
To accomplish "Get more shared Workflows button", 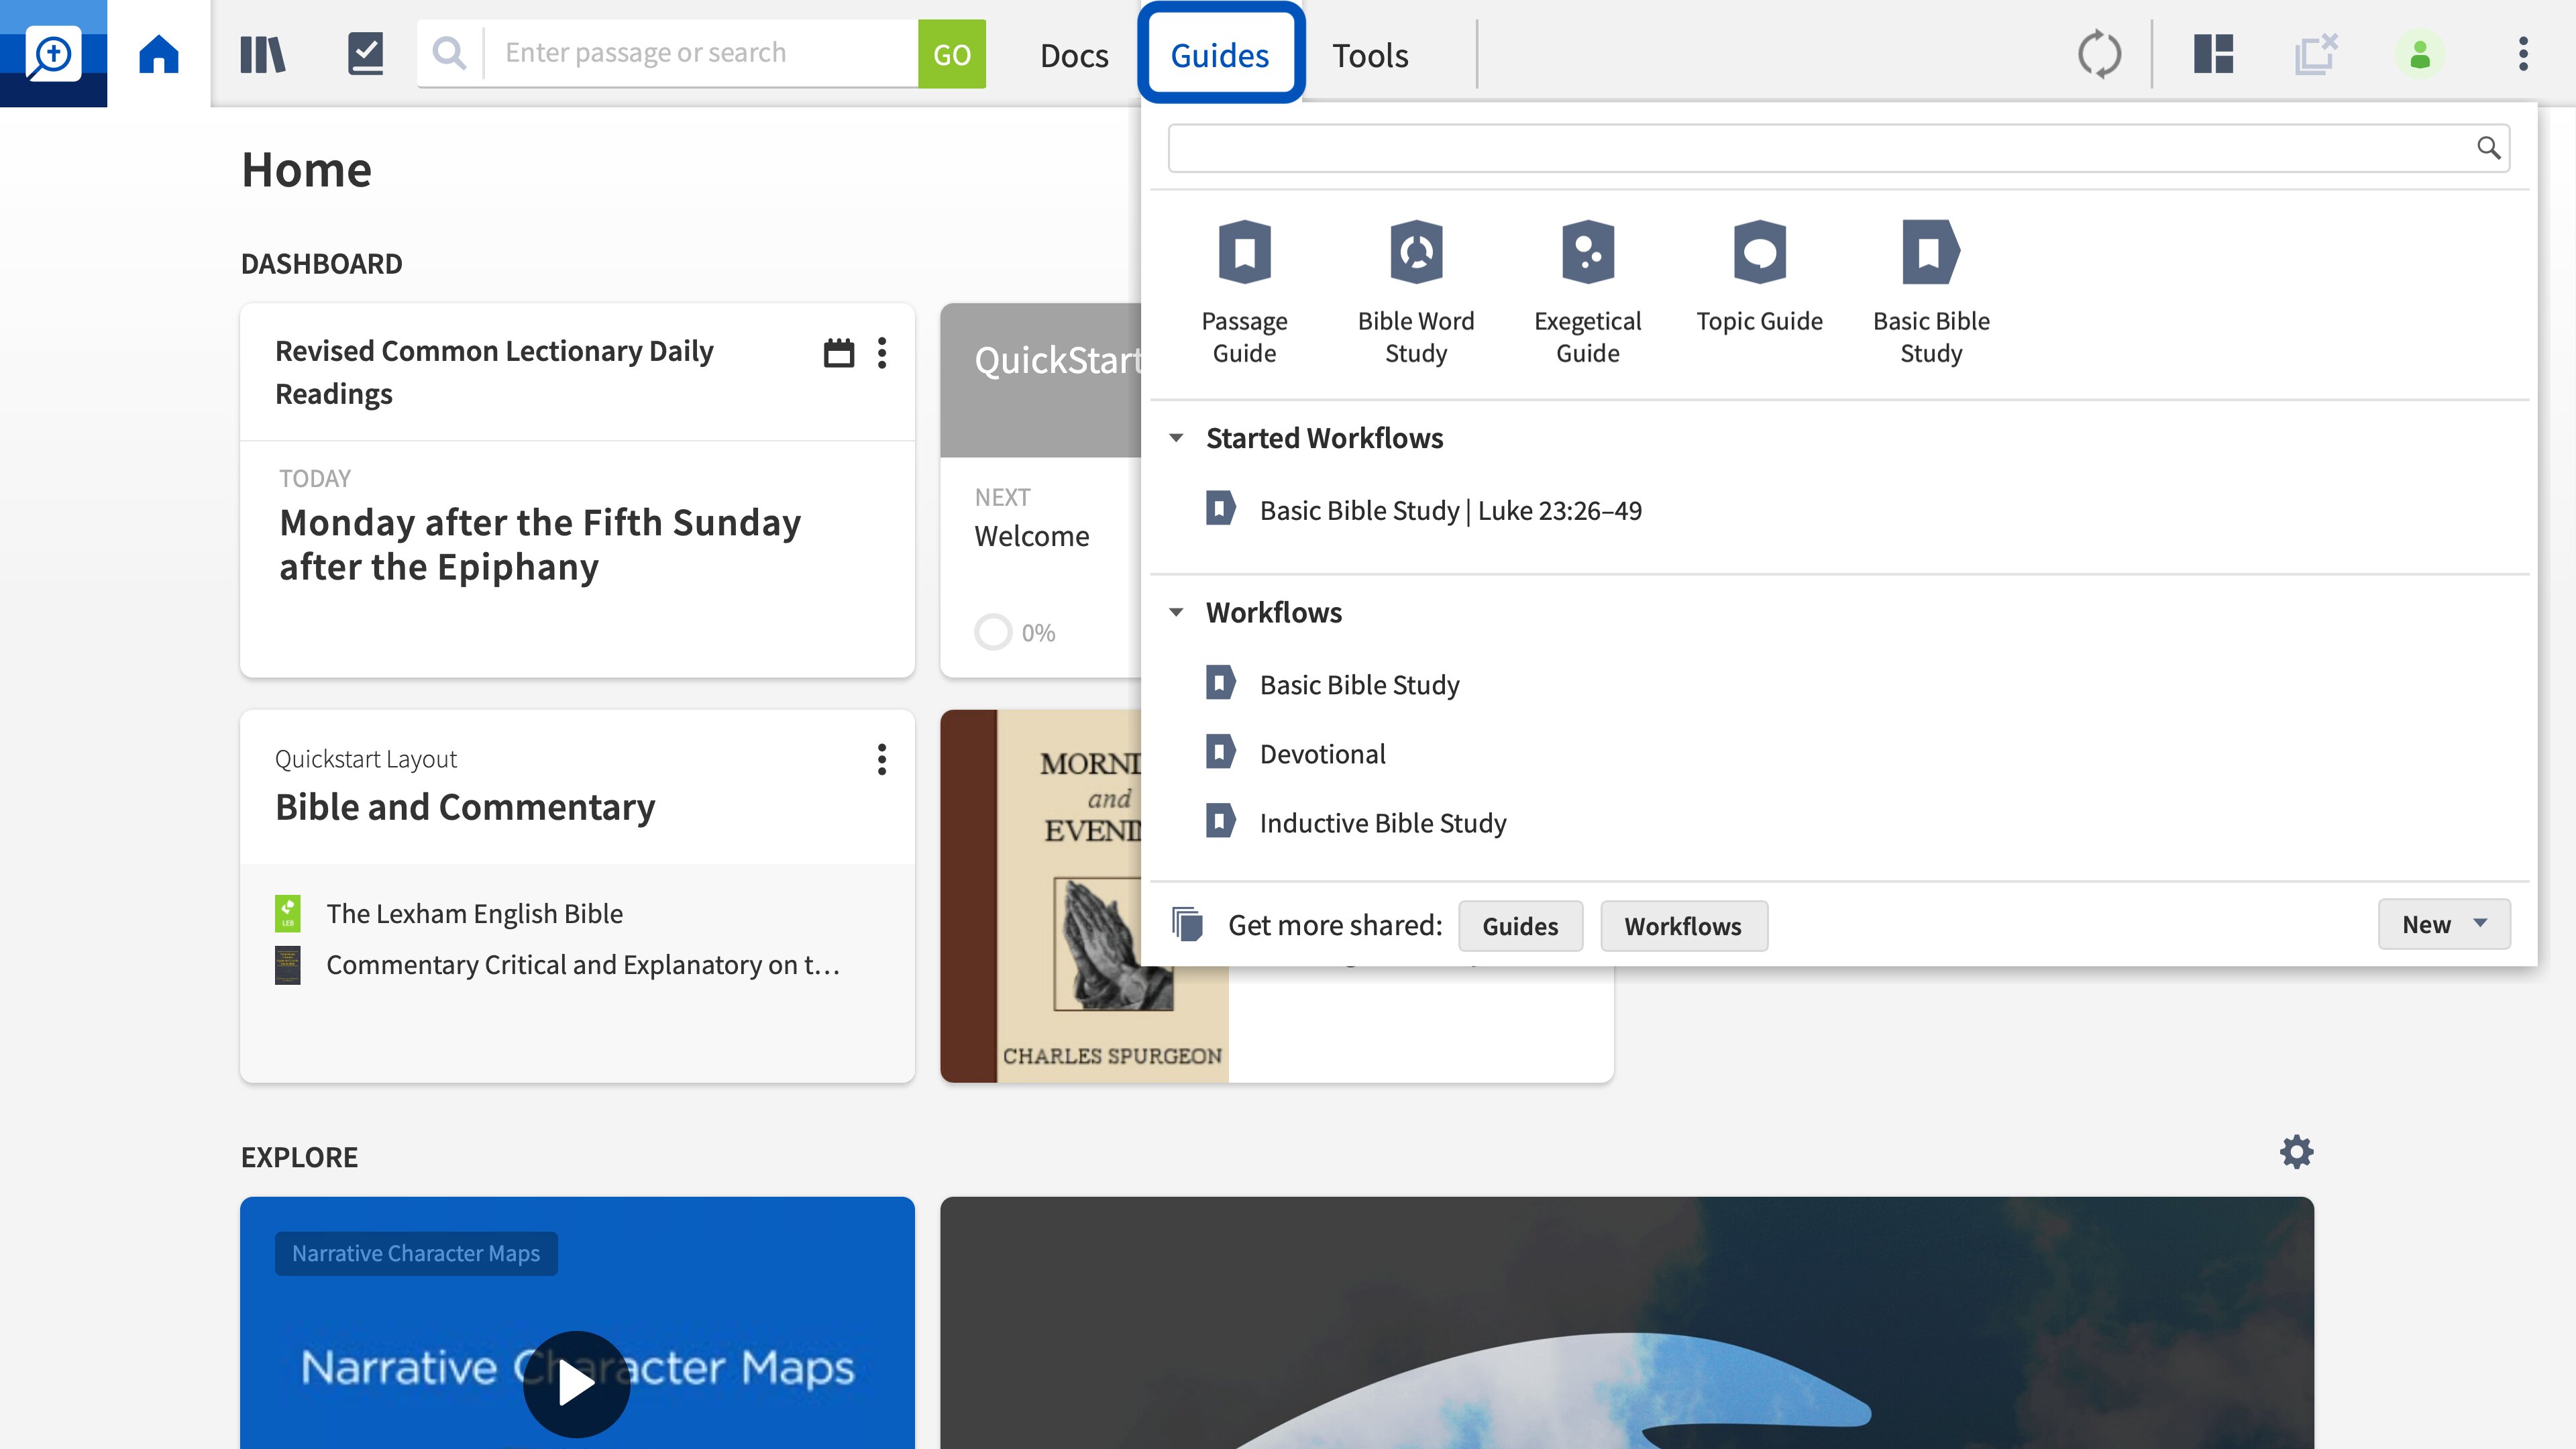I will [x=1683, y=925].
